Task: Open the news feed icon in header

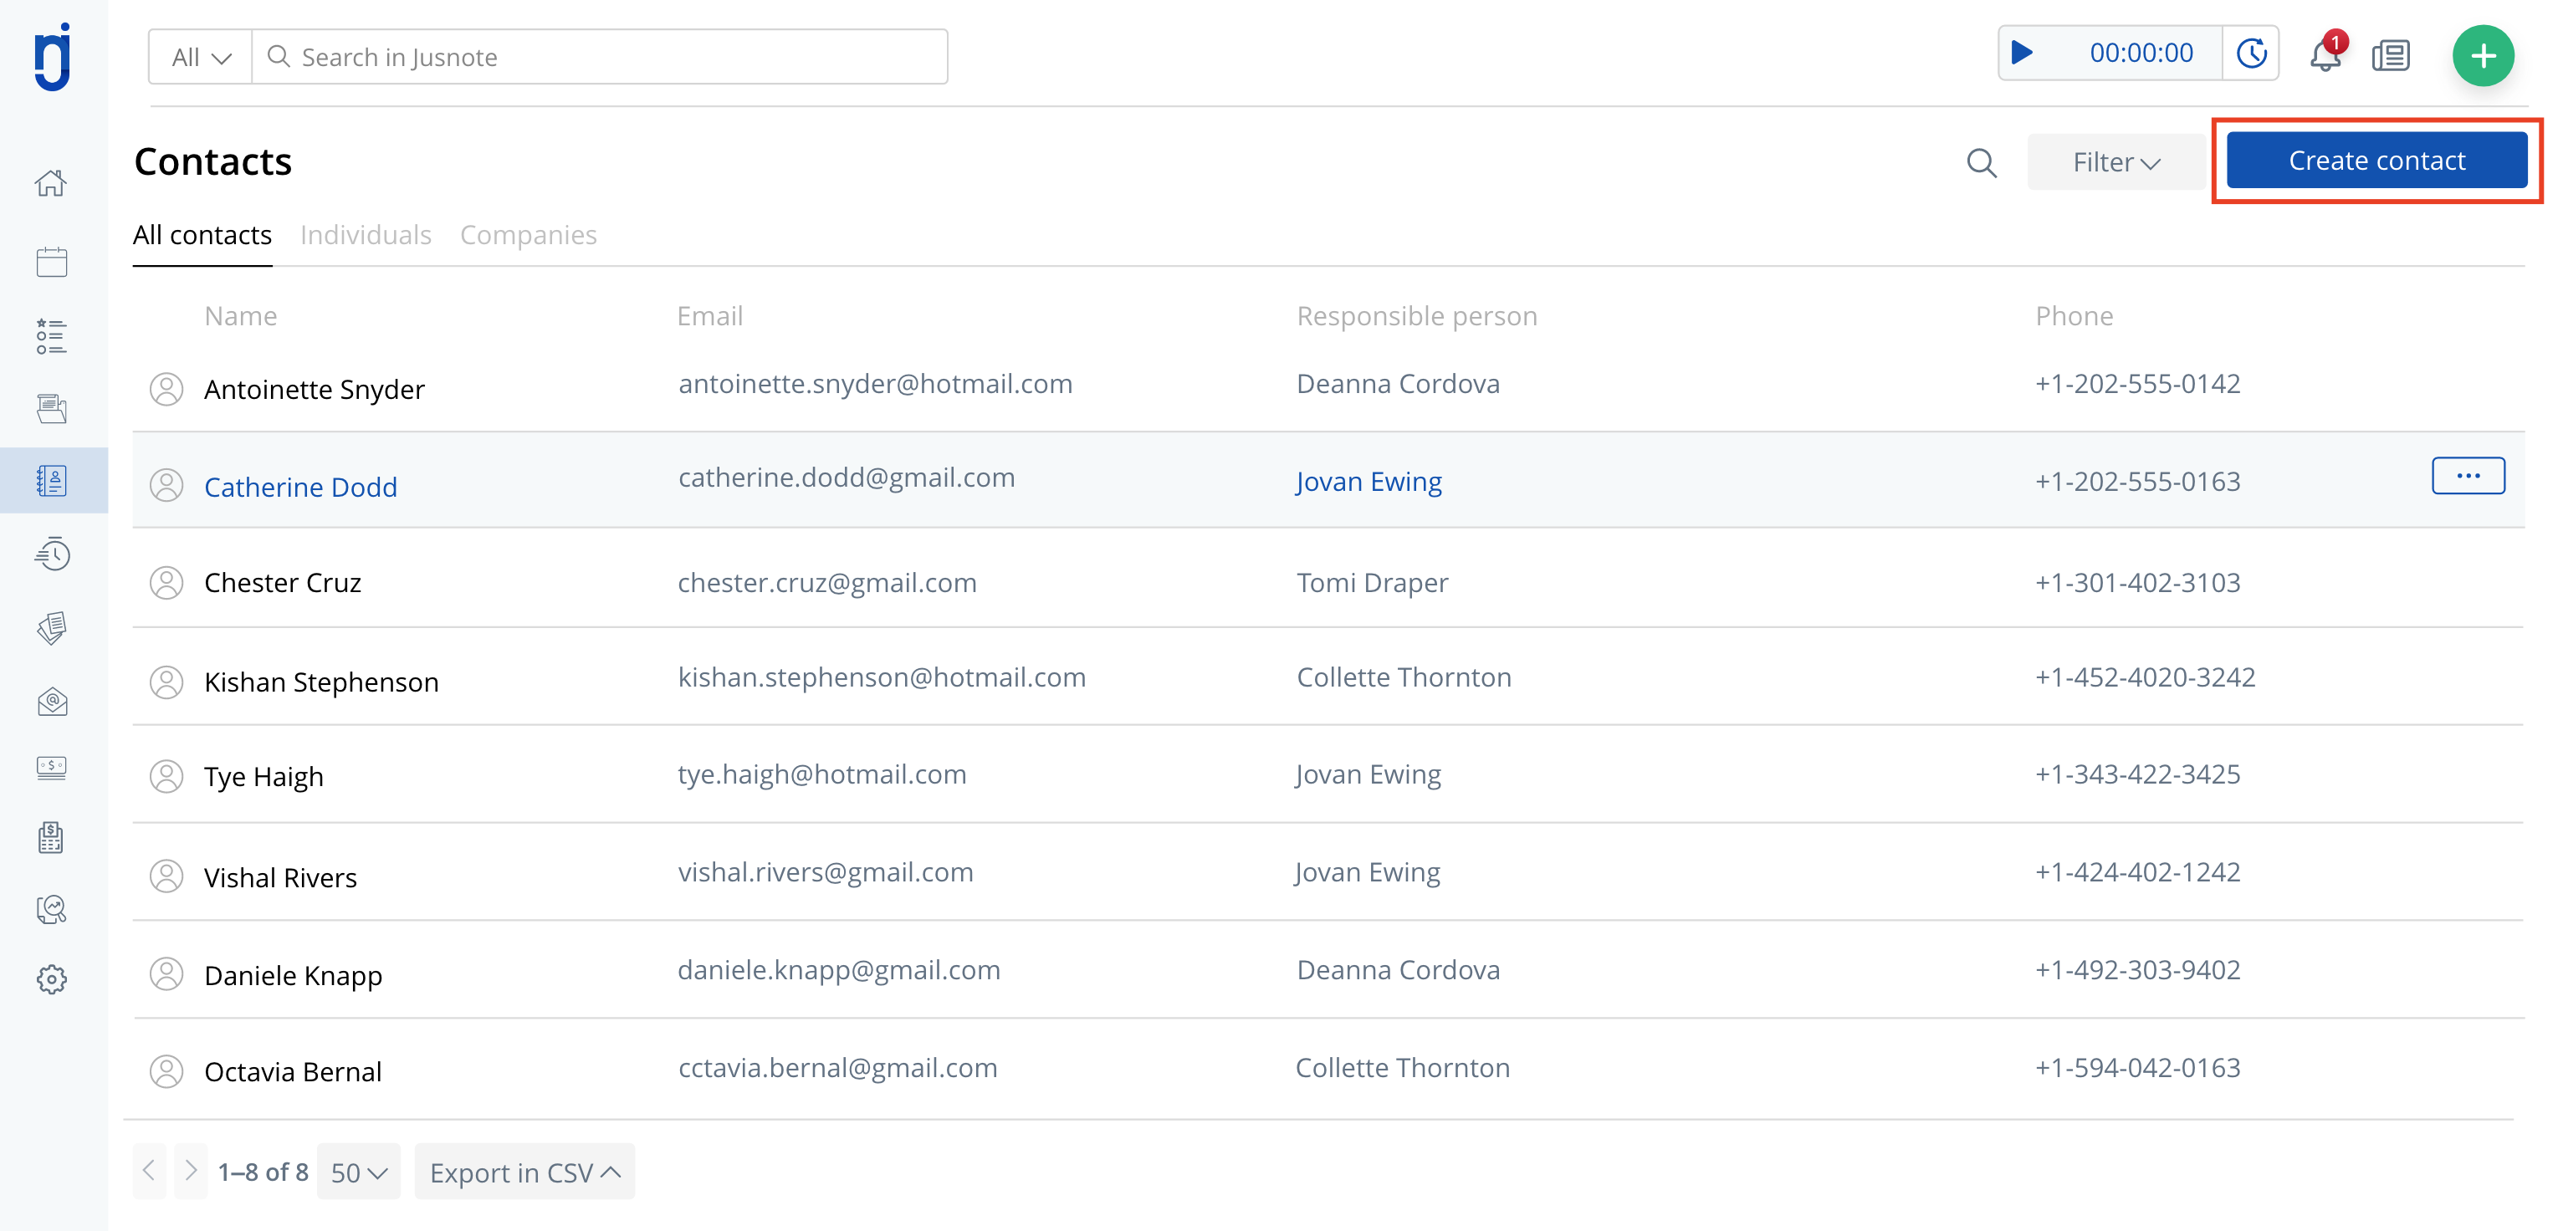Action: (2390, 55)
